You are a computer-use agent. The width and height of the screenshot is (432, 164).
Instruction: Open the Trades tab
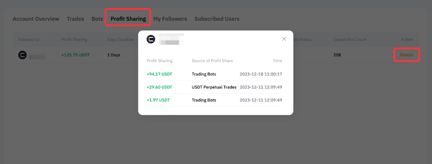click(x=75, y=19)
